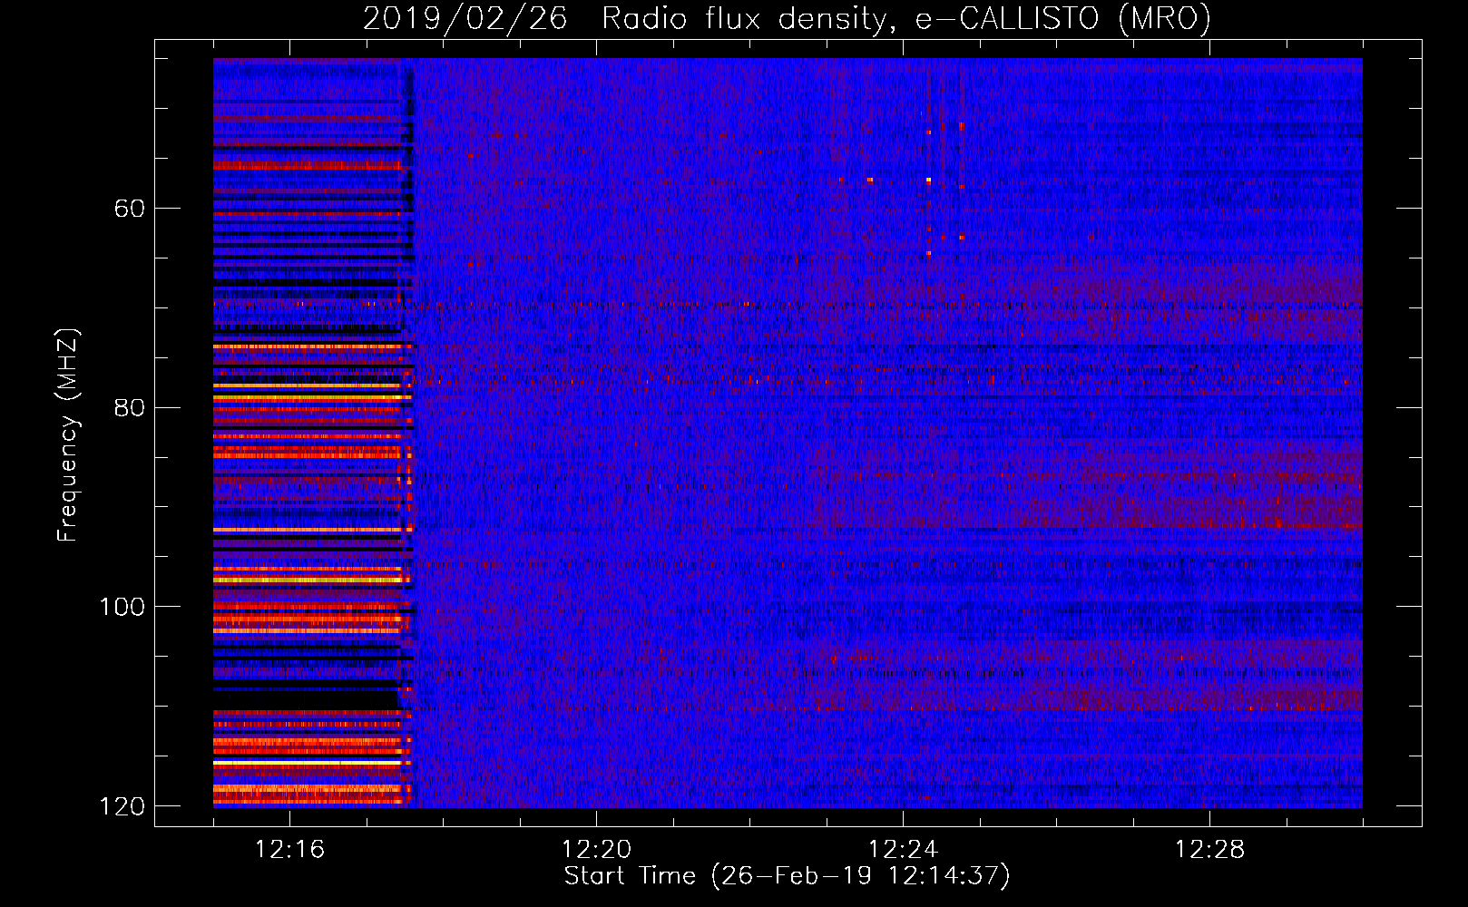Click the 80 frequency tick label
Screen dimensions: 1468x907
(129, 407)
